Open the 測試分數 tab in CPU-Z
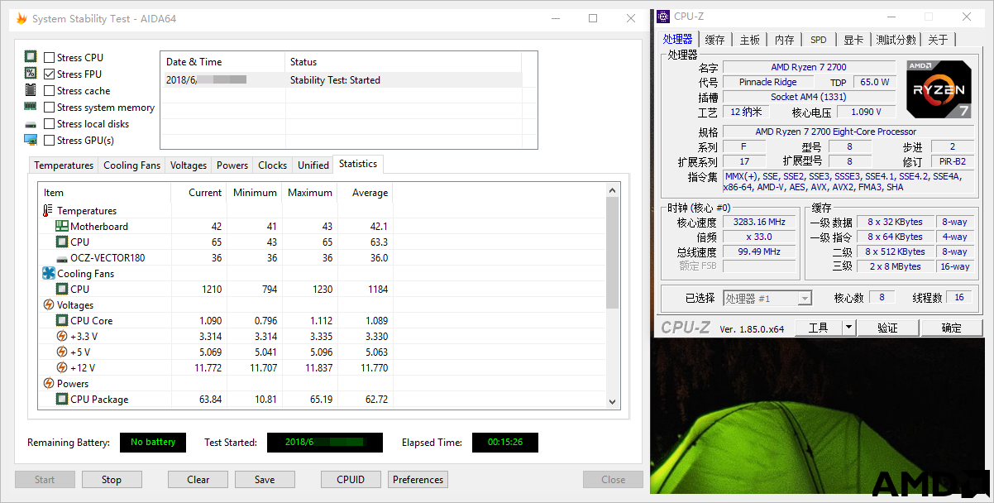The image size is (994, 503). [896, 40]
